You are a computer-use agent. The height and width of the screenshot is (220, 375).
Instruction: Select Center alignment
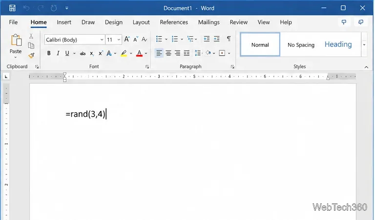(x=168, y=53)
